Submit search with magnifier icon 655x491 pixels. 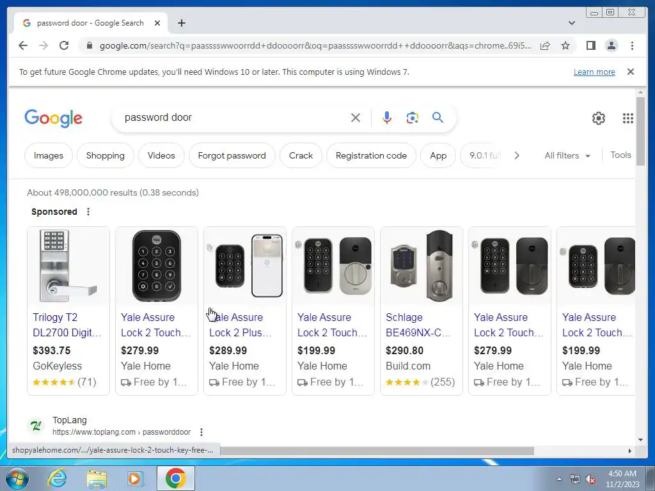[438, 118]
